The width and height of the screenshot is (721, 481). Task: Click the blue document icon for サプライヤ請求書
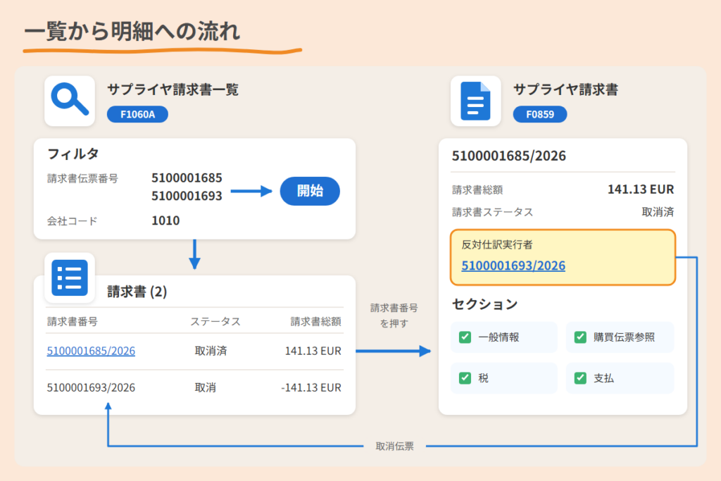(475, 101)
